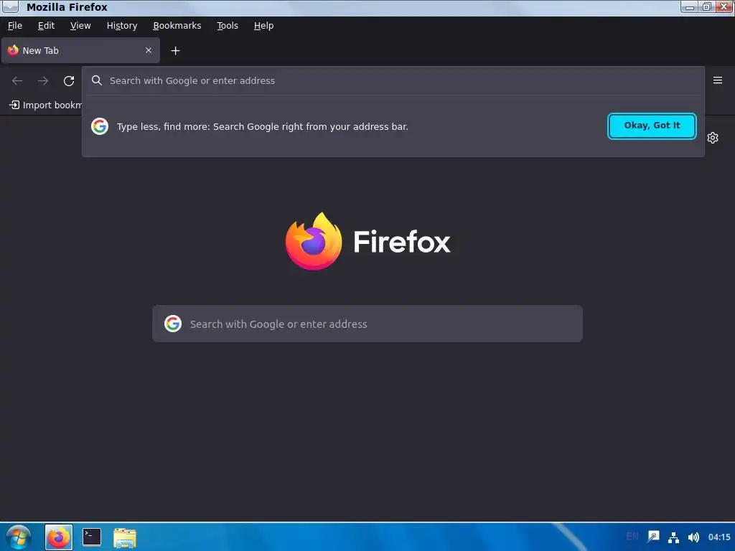The width and height of the screenshot is (735, 551).
Task: Open a new tab with plus button
Action: [175, 51]
